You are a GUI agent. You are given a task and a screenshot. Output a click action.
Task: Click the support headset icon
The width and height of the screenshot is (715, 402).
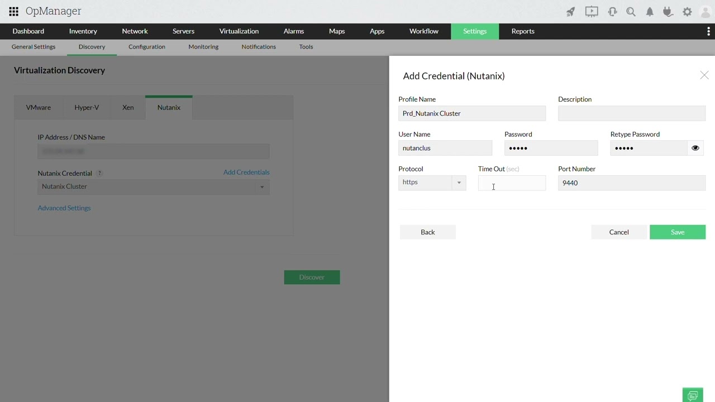[x=612, y=12]
